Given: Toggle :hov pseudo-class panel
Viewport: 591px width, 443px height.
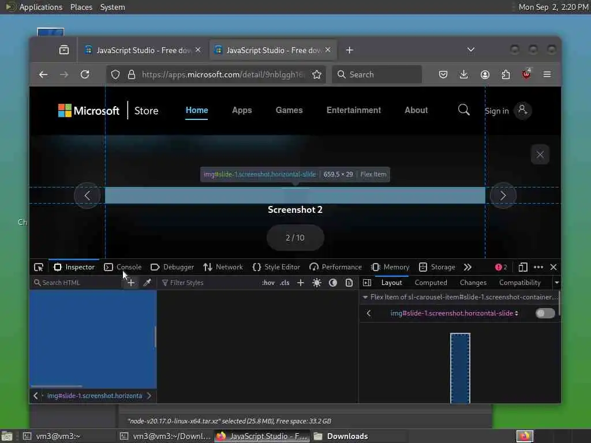Looking at the screenshot, I should point(268,283).
